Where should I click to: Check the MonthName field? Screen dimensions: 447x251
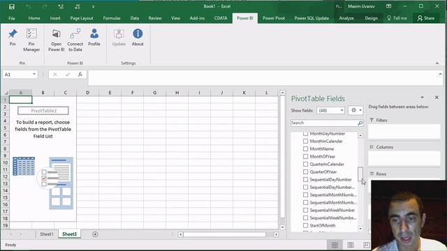(x=306, y=149)
